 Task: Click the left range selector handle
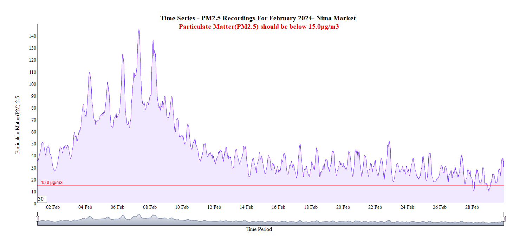tap(37, 219)
